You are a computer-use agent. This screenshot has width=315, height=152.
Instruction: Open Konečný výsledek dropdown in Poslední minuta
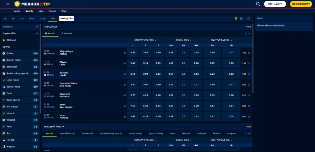146,140
